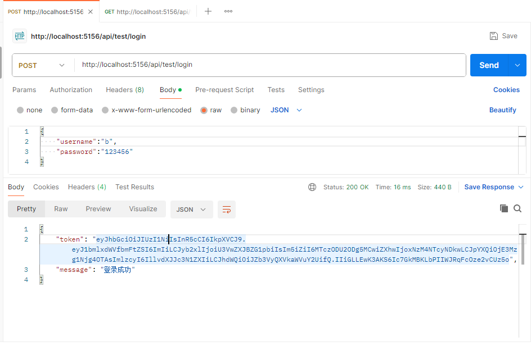Select the x-www-form-urlencoded body type
This screenshot has width=531, height=346.
(147, 110)
